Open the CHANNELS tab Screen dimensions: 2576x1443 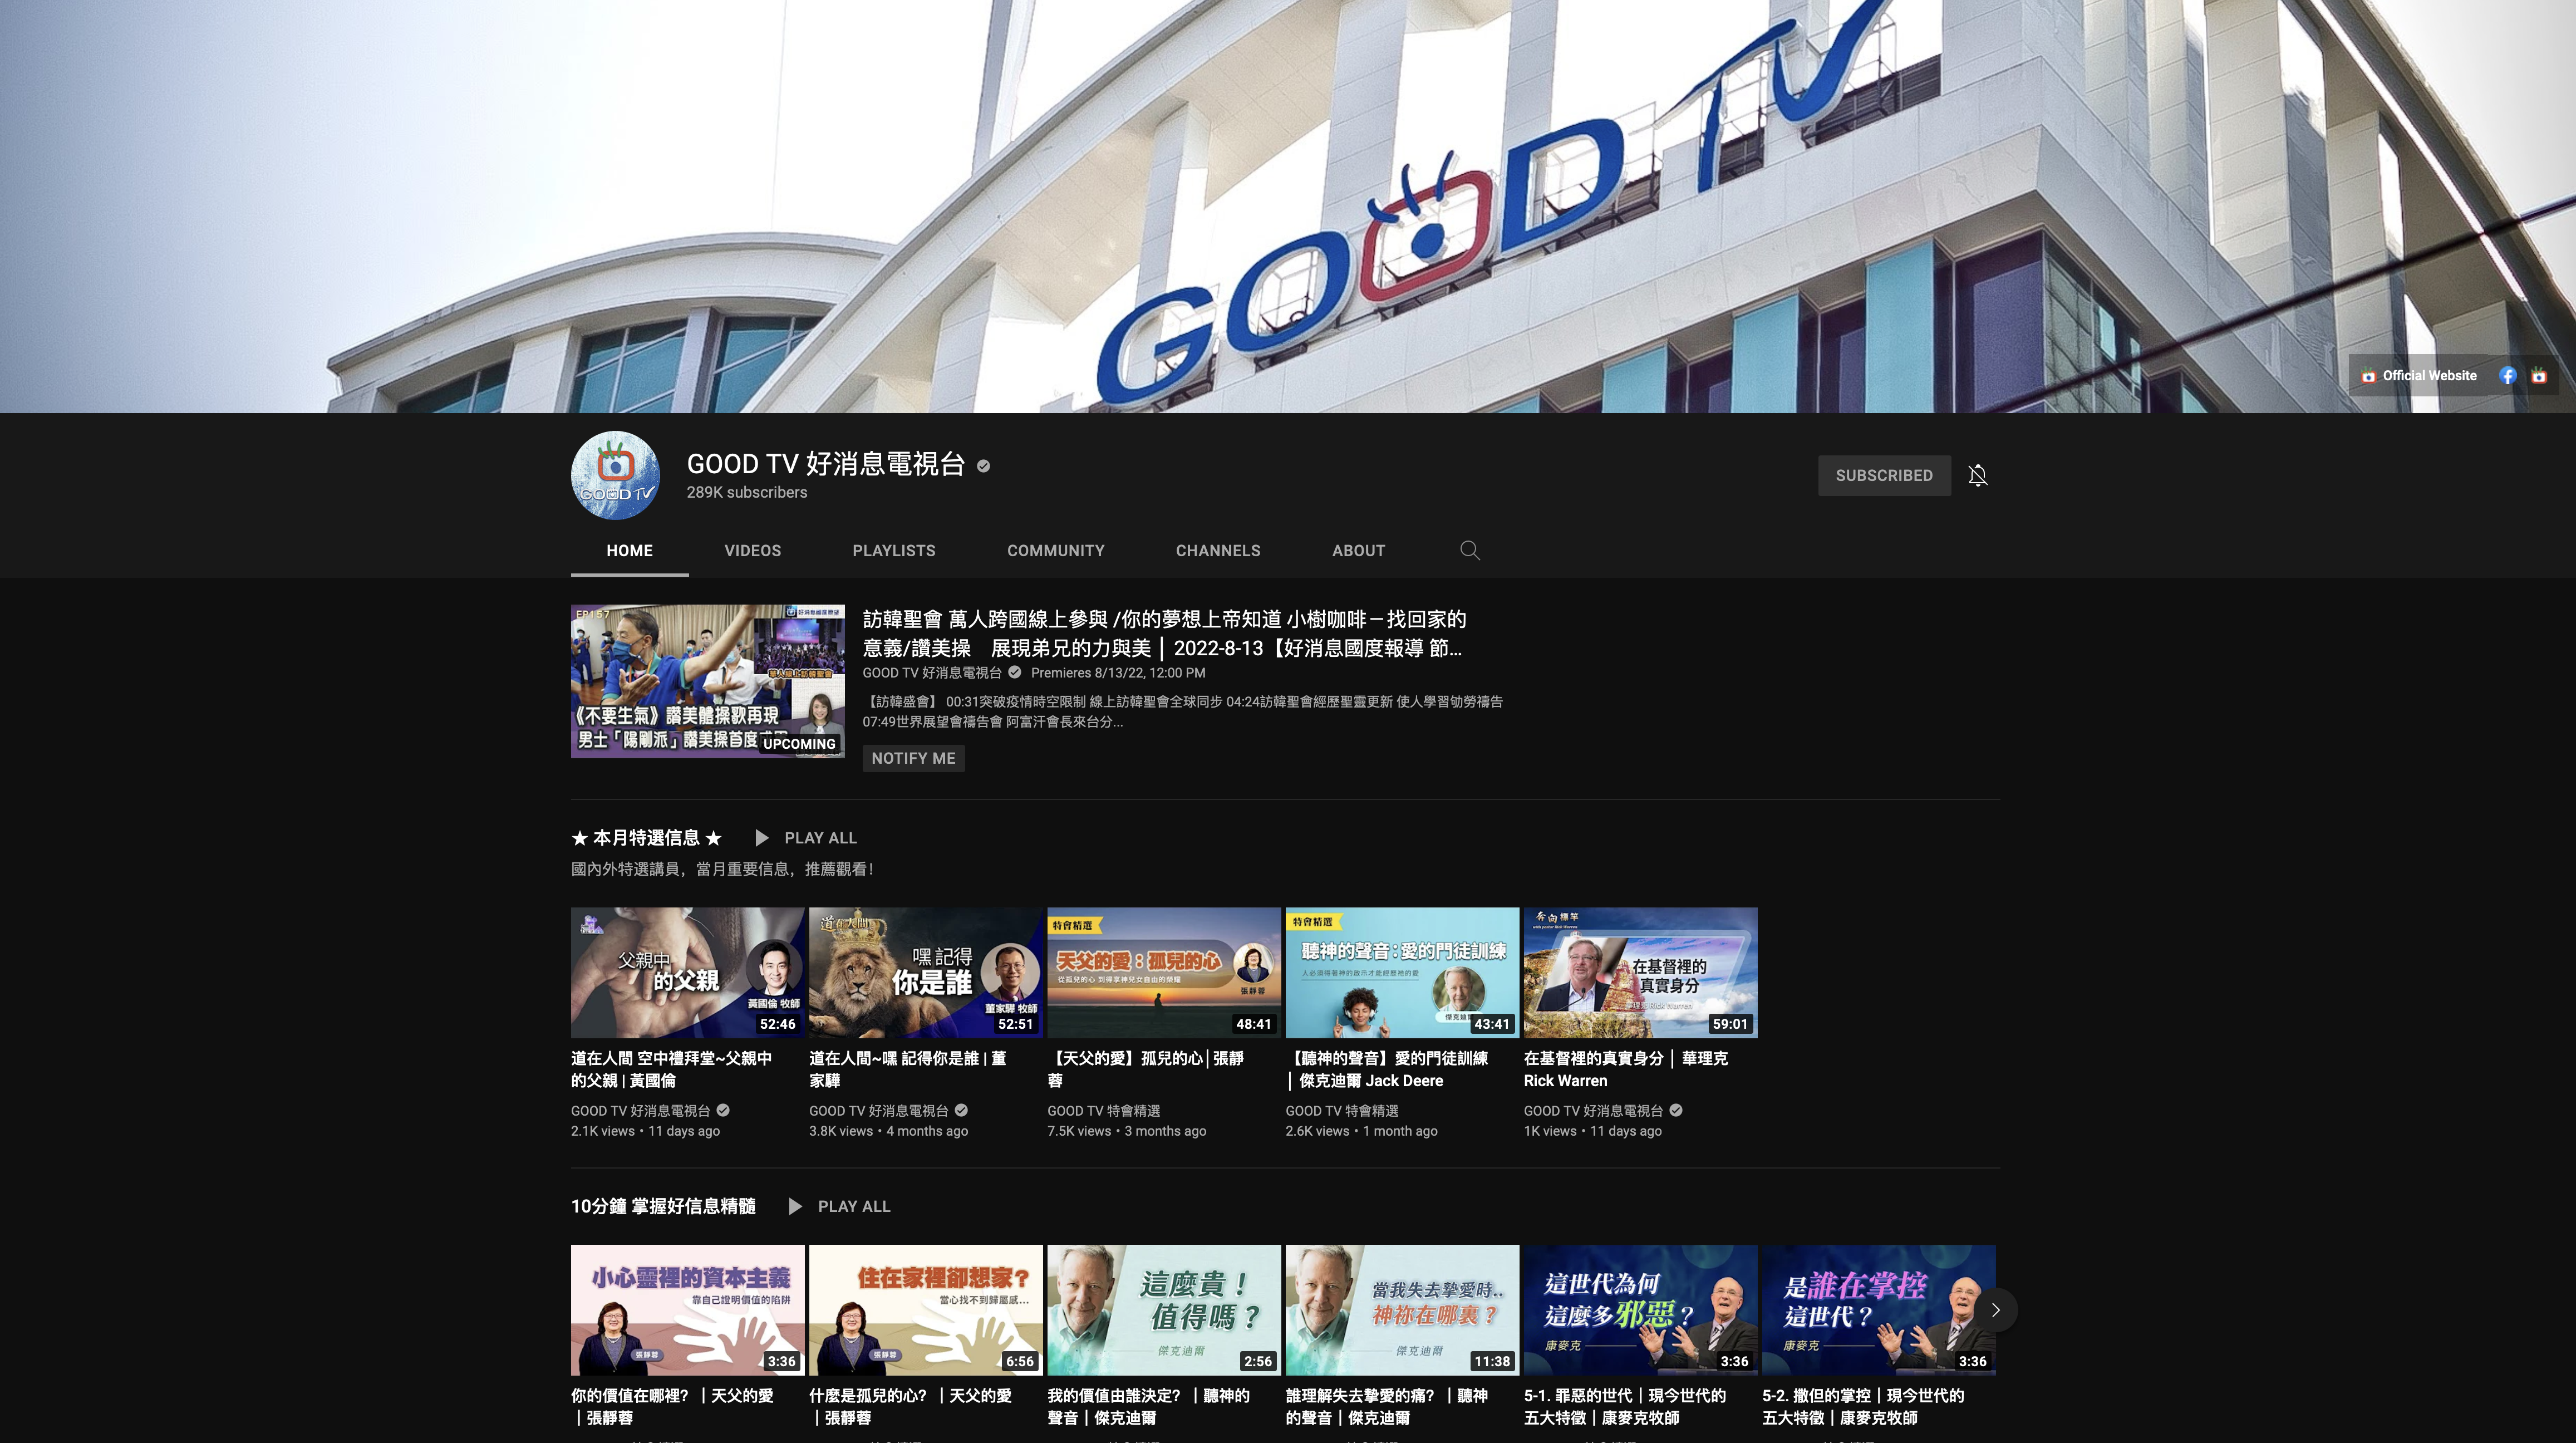1218,551
